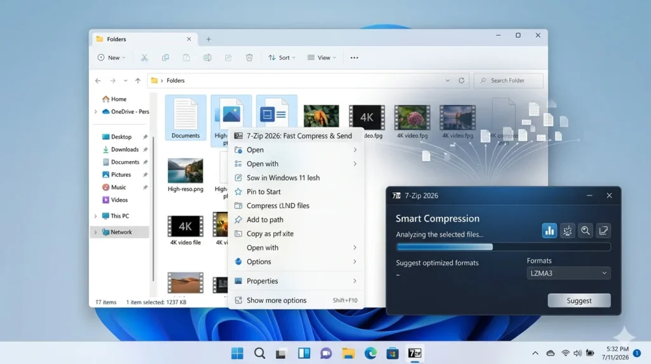Go back with the left arrow
This screenshot has width=651, height=364.
click(98, 81)
